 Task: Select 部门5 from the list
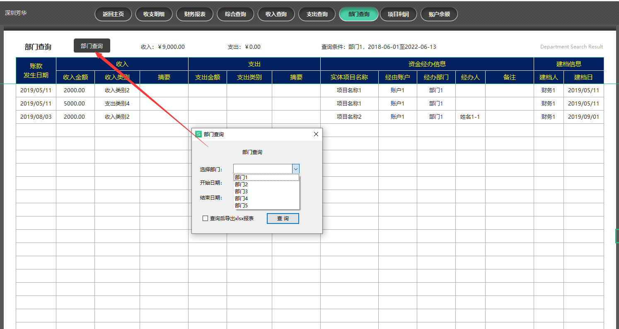[266, 206]
